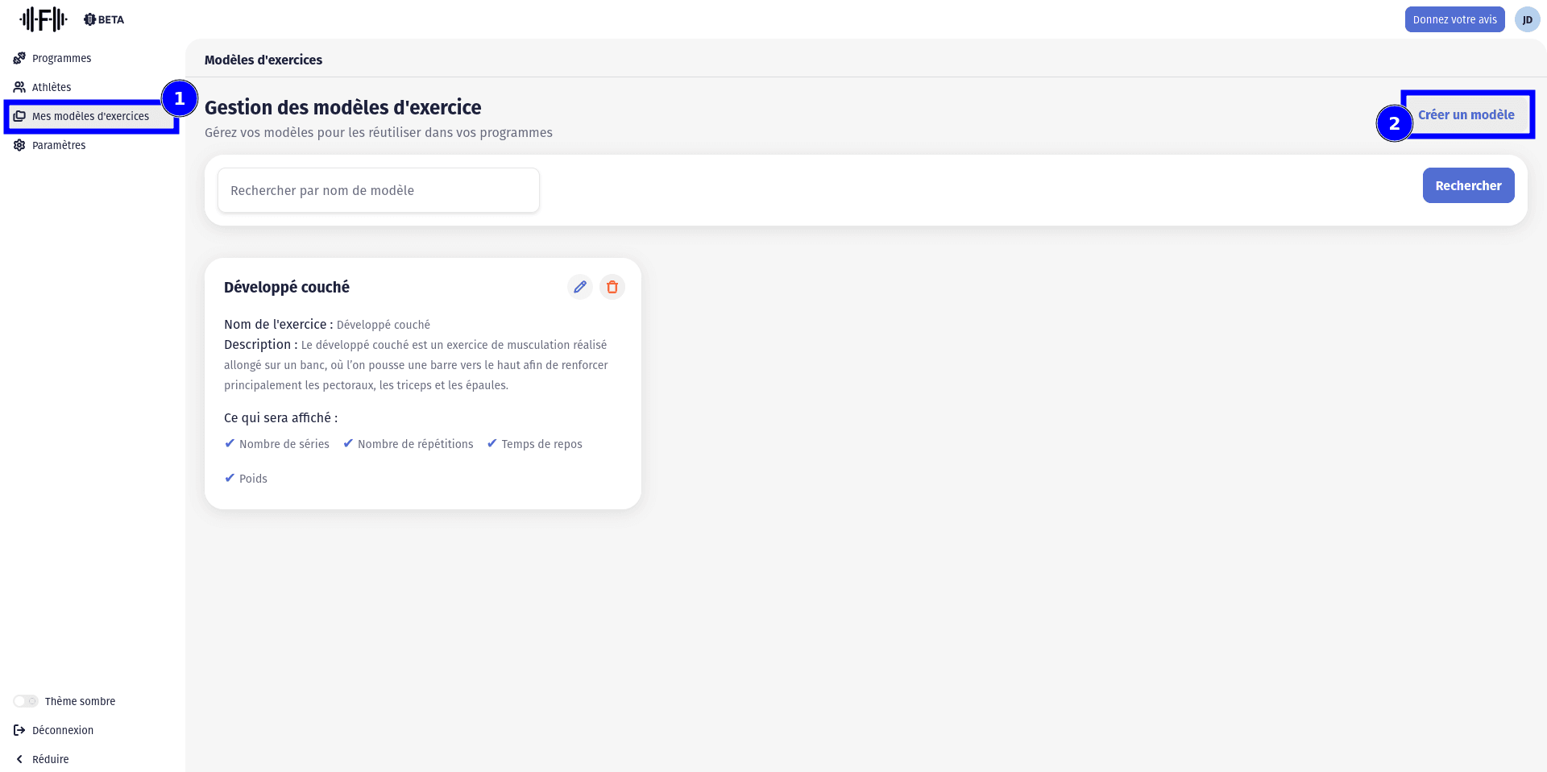Image resolution: width=1547 pixels, height=772 pixels.
Task: Open the JD user avatar menu
Action: click(x=1527, y=19)
